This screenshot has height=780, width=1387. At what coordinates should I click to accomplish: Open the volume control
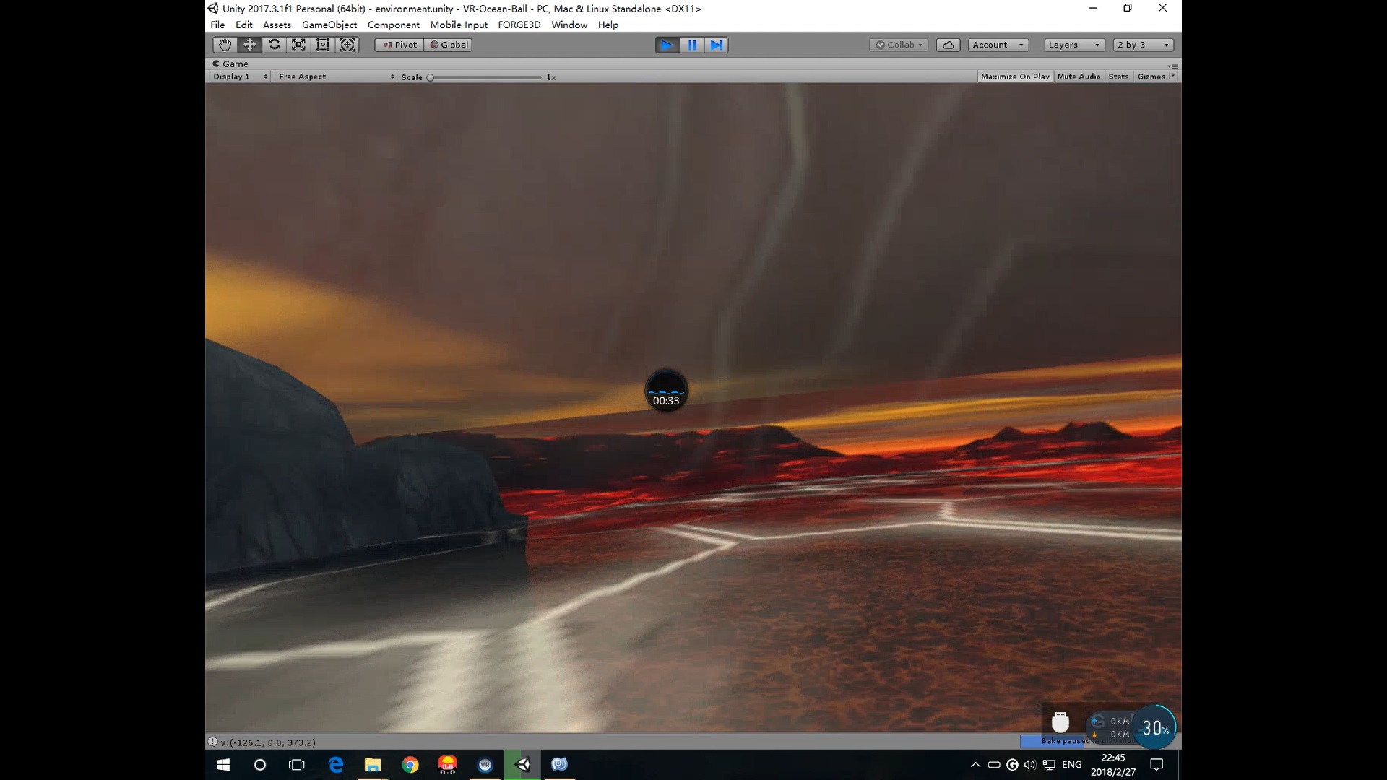1029,764
